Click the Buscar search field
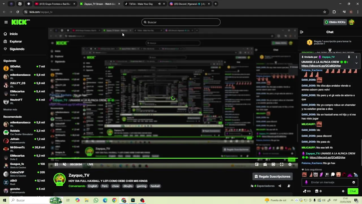The width and height of the screenshot is (362, 204). pyautogui.click(x=181, y=22)
